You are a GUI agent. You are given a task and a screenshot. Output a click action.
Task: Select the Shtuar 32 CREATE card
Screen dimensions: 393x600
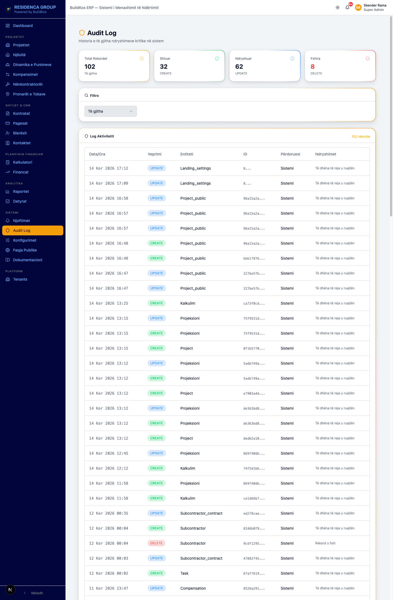(189, 66)
